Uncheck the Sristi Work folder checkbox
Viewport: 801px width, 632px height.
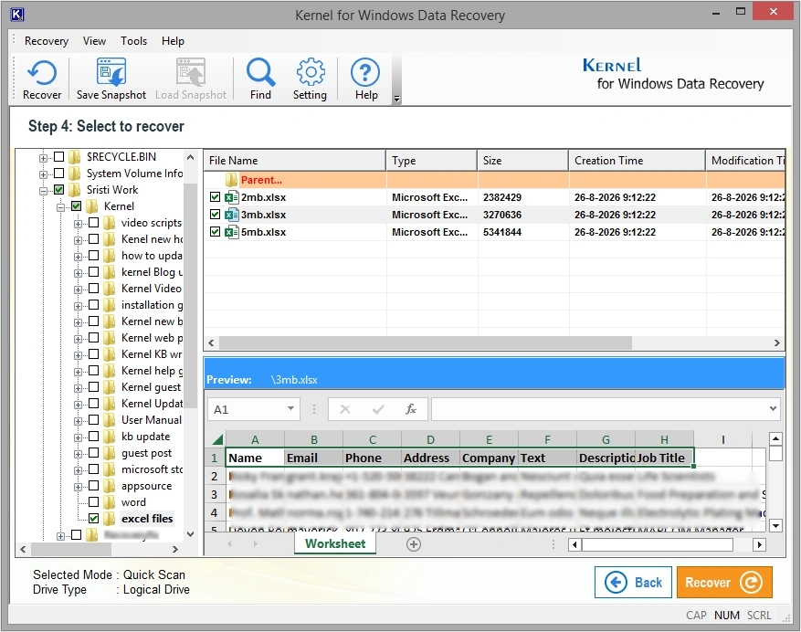click(x=59, y=190)
